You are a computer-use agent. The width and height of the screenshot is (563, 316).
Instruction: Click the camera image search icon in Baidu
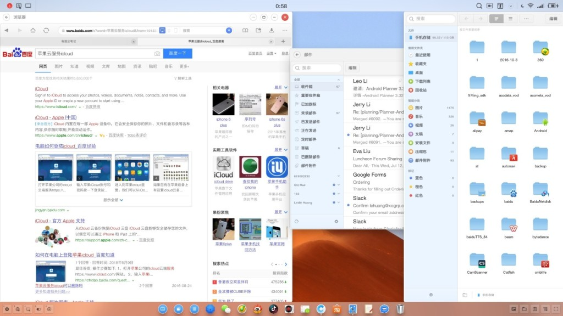[x=157, y=53]
